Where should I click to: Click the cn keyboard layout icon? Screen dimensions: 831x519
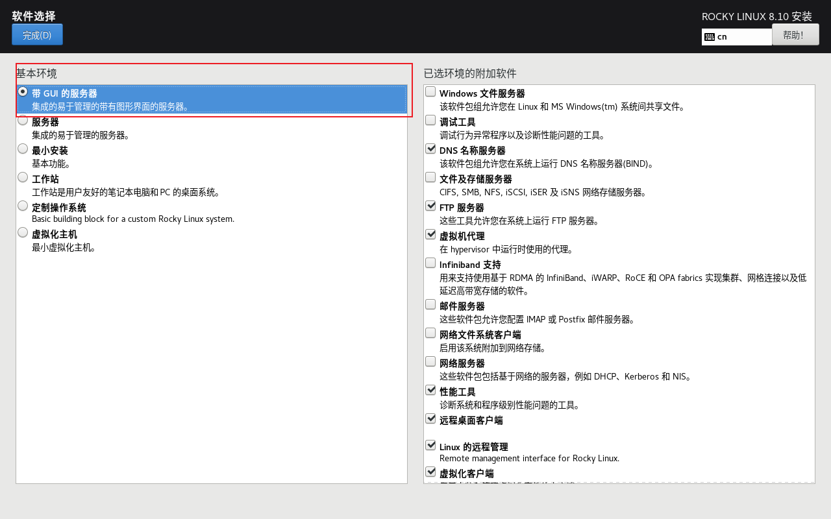[710, 37]
